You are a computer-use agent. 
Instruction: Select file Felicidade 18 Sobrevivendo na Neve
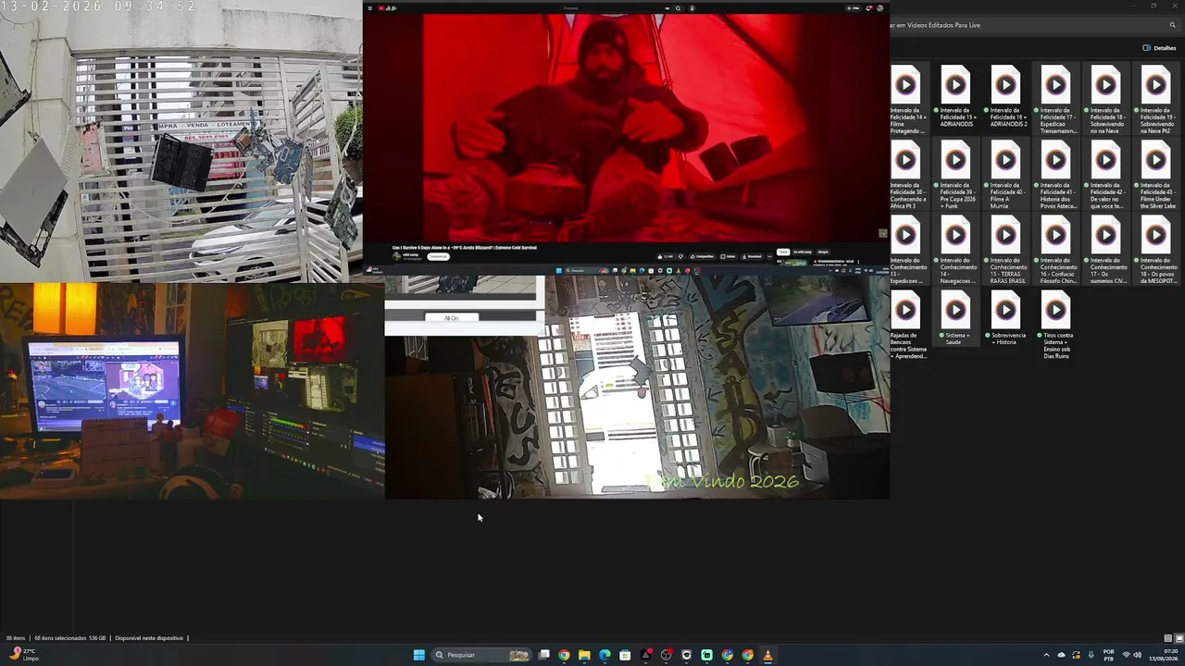pos(1105,99)
